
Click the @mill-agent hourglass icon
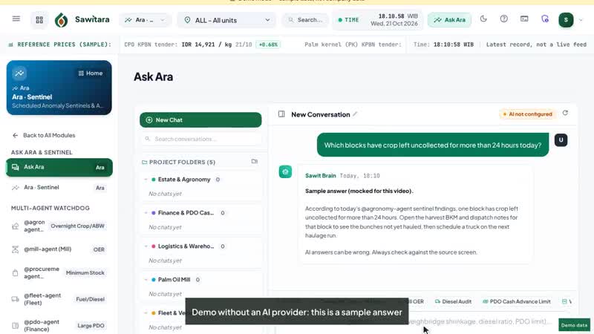[15, 249]
